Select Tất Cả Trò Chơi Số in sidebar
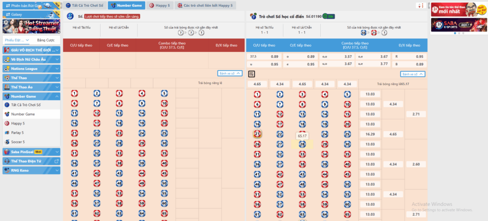488x221 pixels. click(x=31, y=105)
